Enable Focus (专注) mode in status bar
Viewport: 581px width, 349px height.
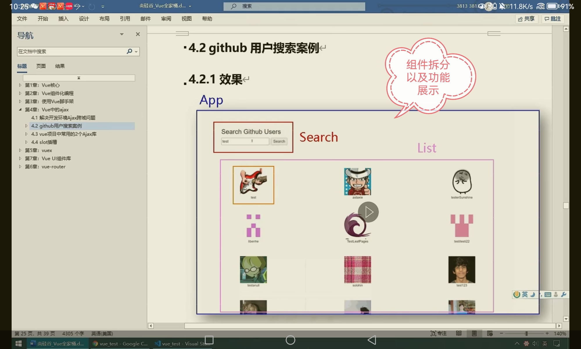click(438, 333)
